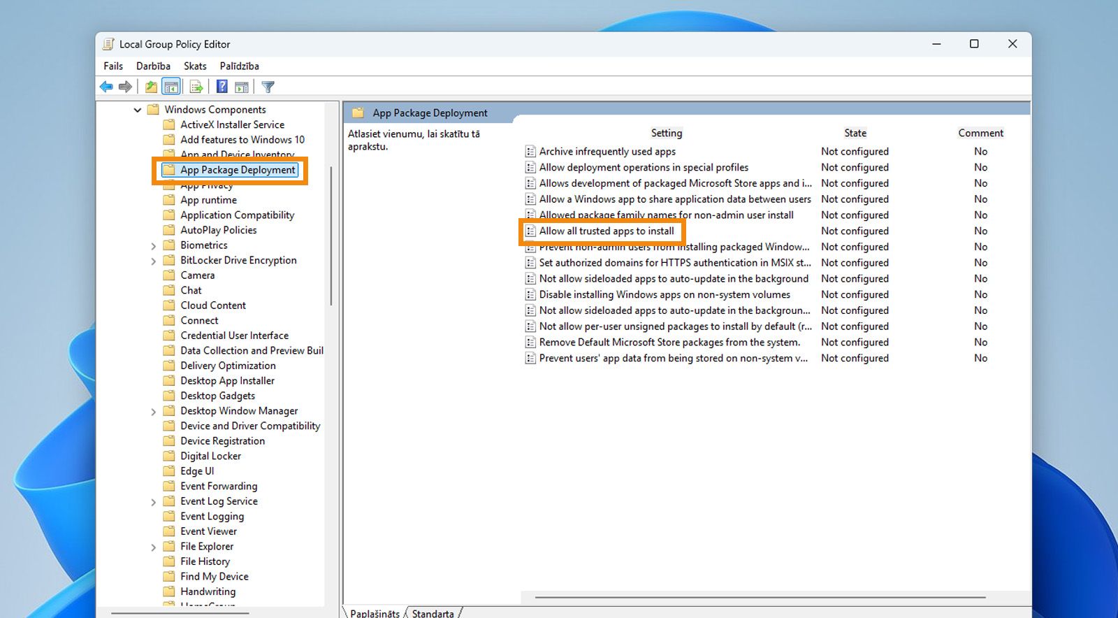This screenshot has width=1118, height=618.
Task: Go back using the blue Back arrow
Action: (x=106, y=87)
